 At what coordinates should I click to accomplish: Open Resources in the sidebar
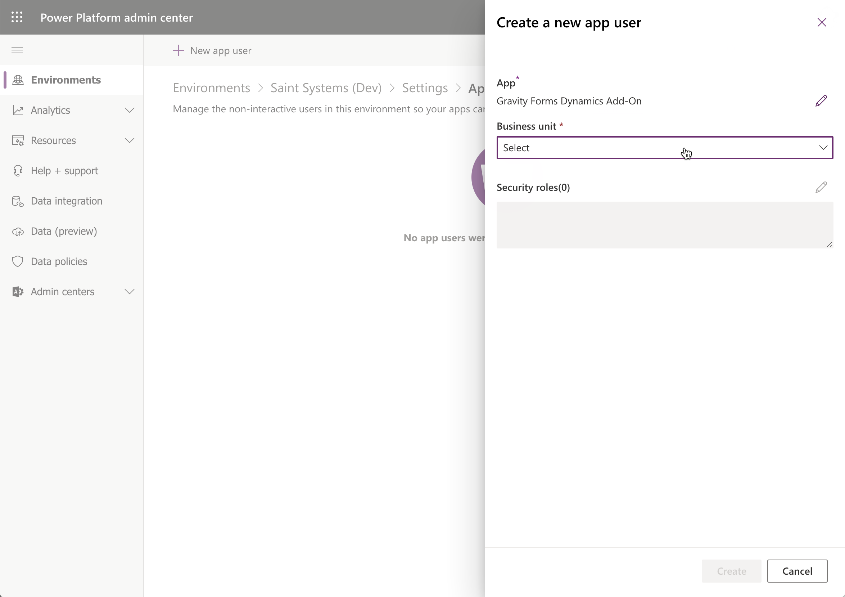[x=72, y=140]
